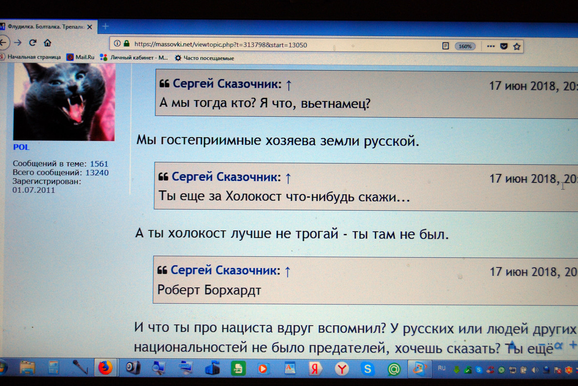Toggle Reader View in the address bar
The width and height of the screenshot is (578, 386).
pos(445,46)
